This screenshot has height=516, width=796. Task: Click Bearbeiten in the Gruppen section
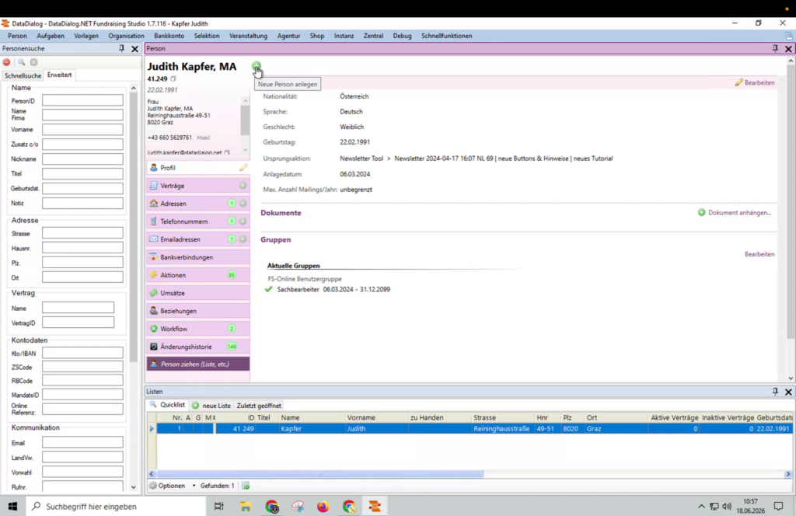point(759,254)
